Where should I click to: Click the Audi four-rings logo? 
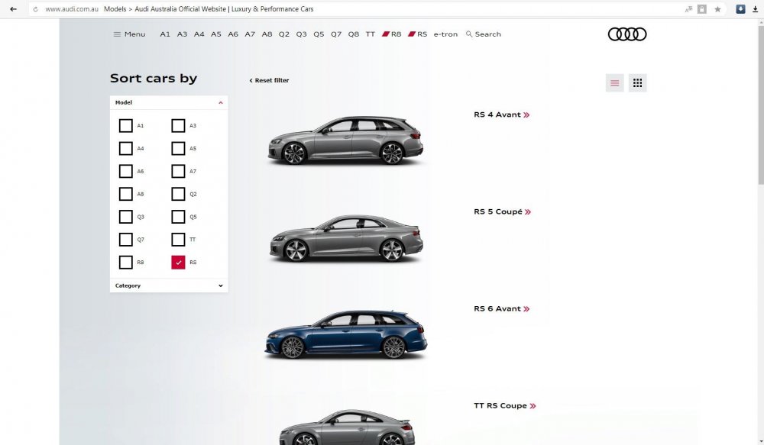(x=626, y=34)
